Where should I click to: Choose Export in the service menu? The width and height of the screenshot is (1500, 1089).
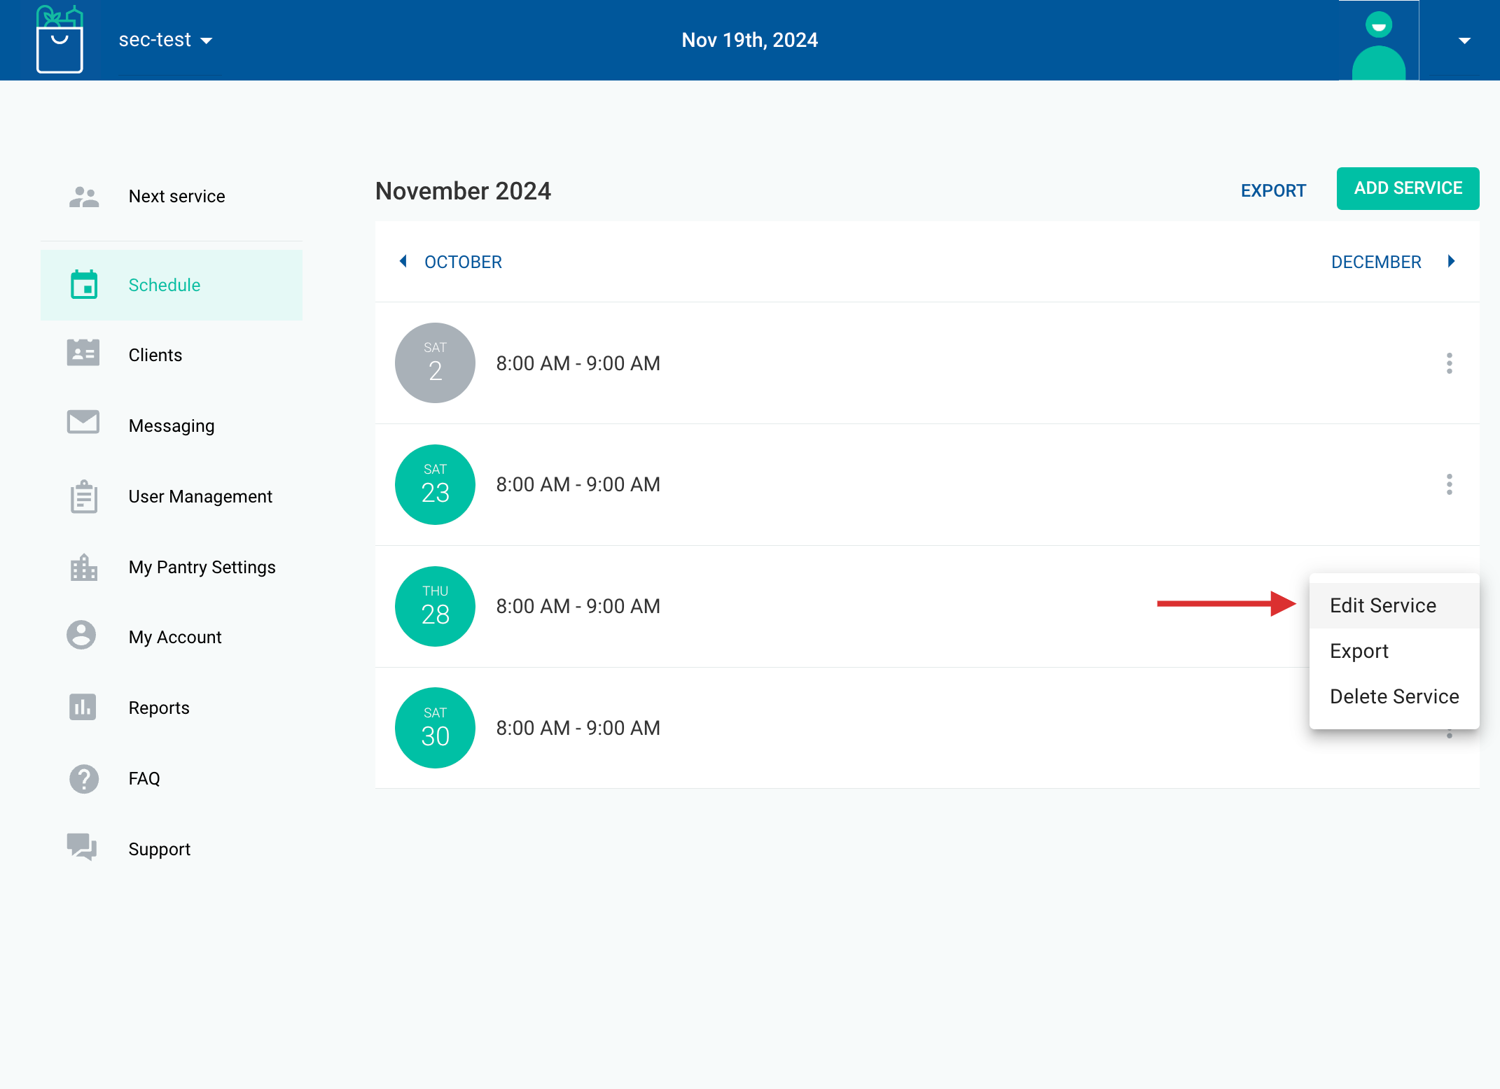[x=1394, y=651]
